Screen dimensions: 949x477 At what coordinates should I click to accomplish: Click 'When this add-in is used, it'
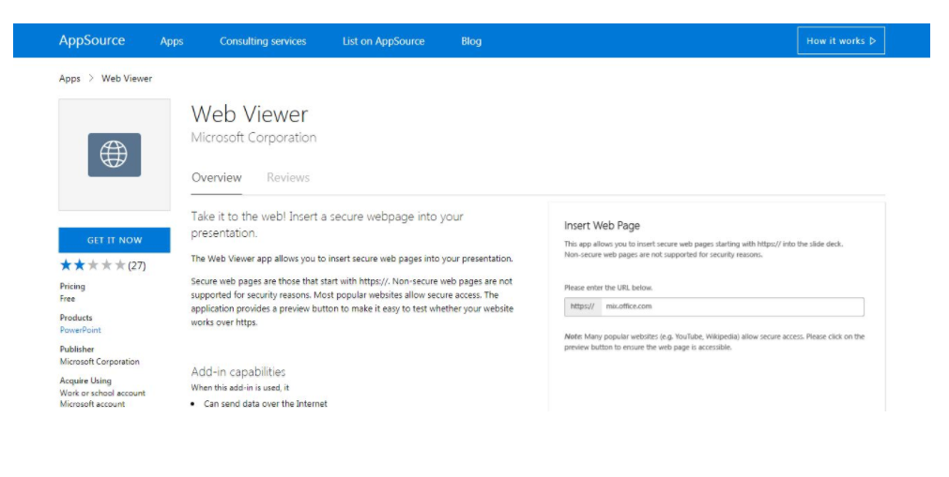pyautogui.click(x=239, y=388)
